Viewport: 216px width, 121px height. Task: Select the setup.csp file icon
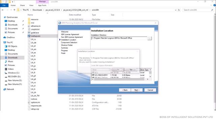pyautogui.click(x=29, y=109)
